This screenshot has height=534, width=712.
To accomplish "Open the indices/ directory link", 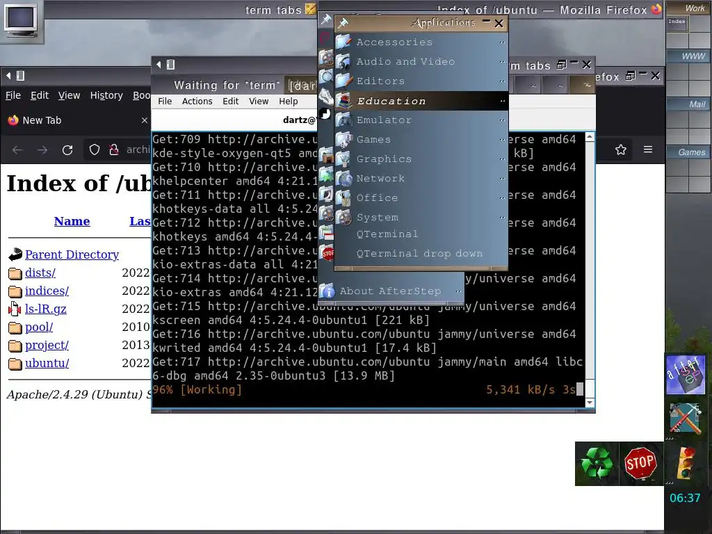I will coord(47,291).
